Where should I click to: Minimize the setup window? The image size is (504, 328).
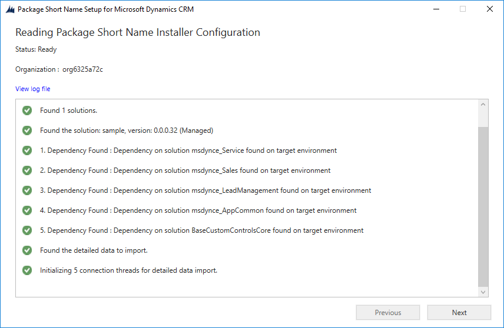click(x=436, y=9)
